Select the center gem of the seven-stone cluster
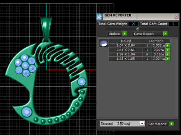 click(x=25, y=66)
